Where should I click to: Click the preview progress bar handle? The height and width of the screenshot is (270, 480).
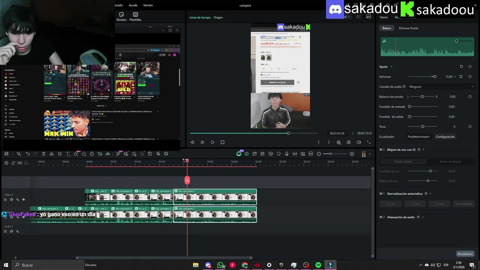(288, 133)
